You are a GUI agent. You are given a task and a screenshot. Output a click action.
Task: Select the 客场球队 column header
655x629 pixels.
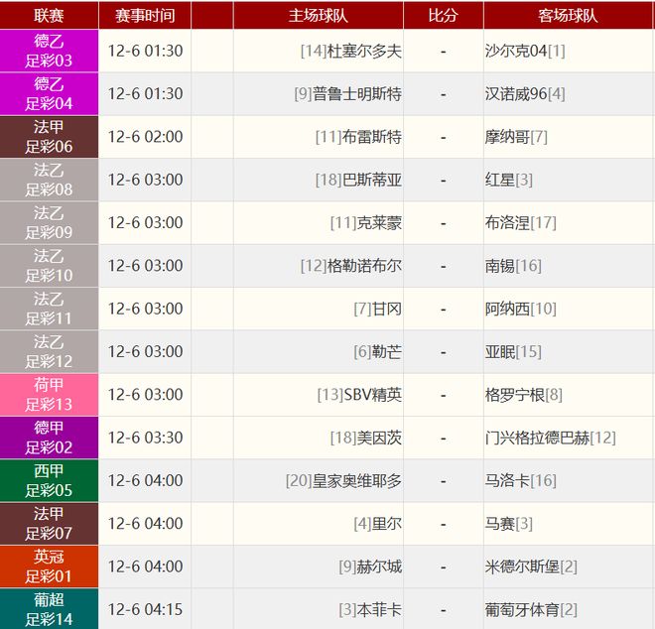pyautogui.click(x=568, y=15)
